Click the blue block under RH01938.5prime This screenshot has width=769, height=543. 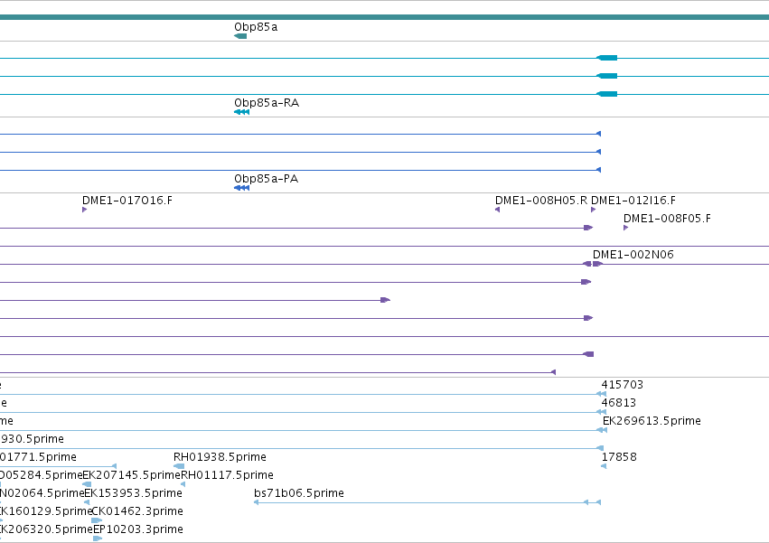tap(179, 466)
